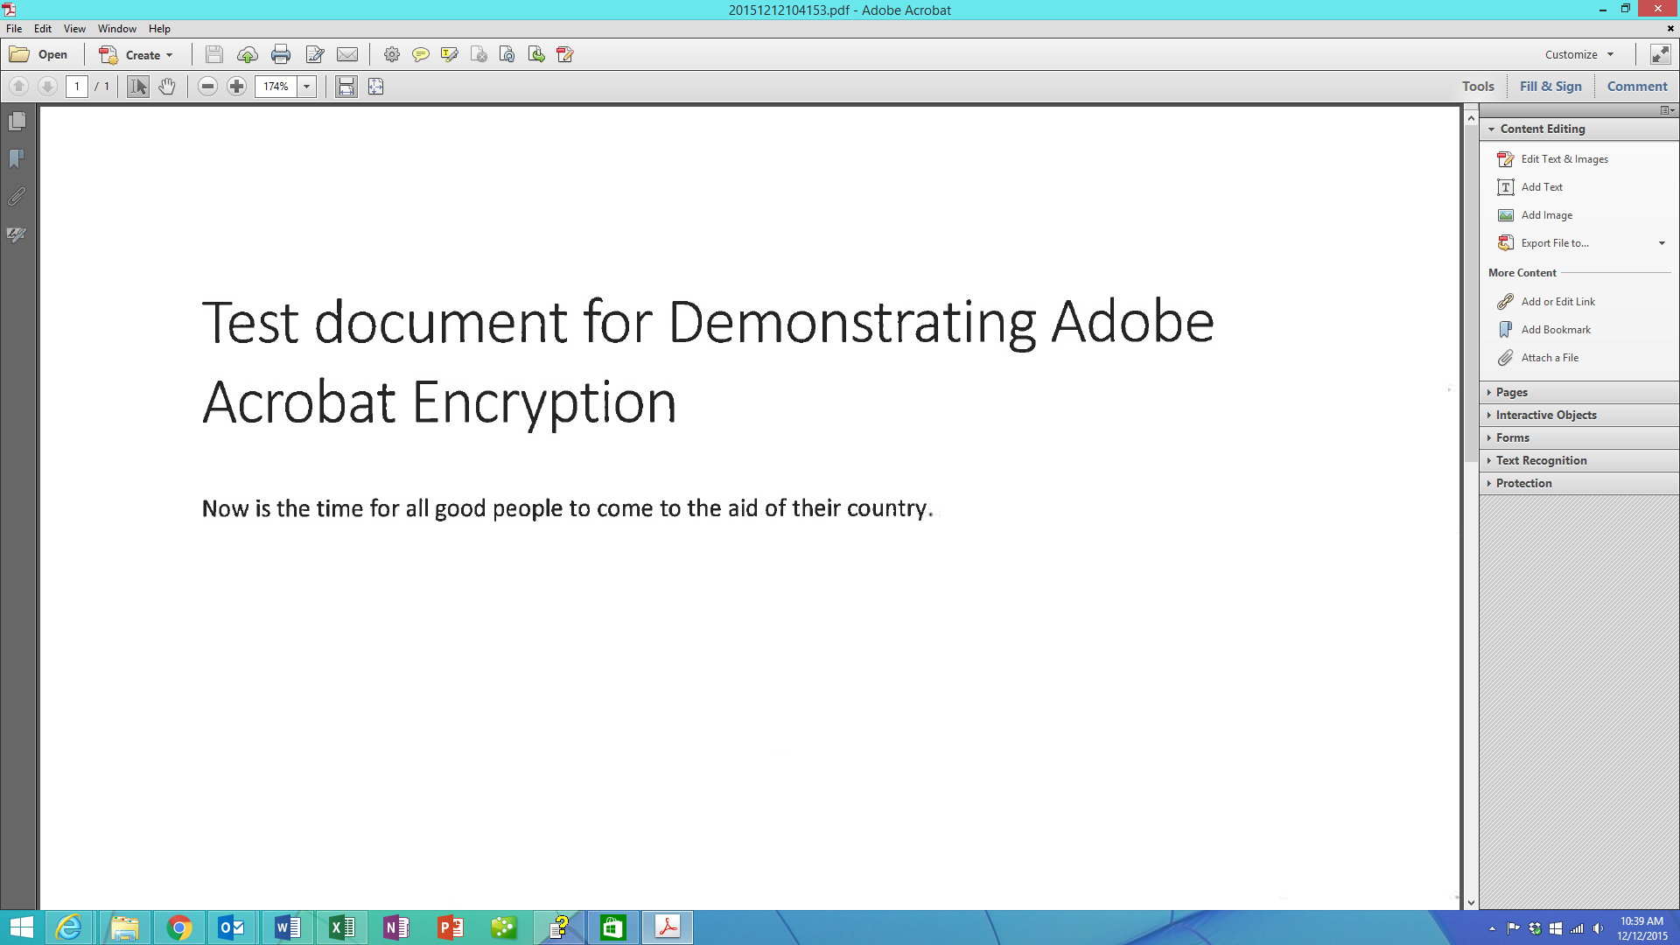Image resolution: width=1680 pixels, height=945 pixels.
Task: Open Google Chrome from taskbar
Action: coord(178,927)
